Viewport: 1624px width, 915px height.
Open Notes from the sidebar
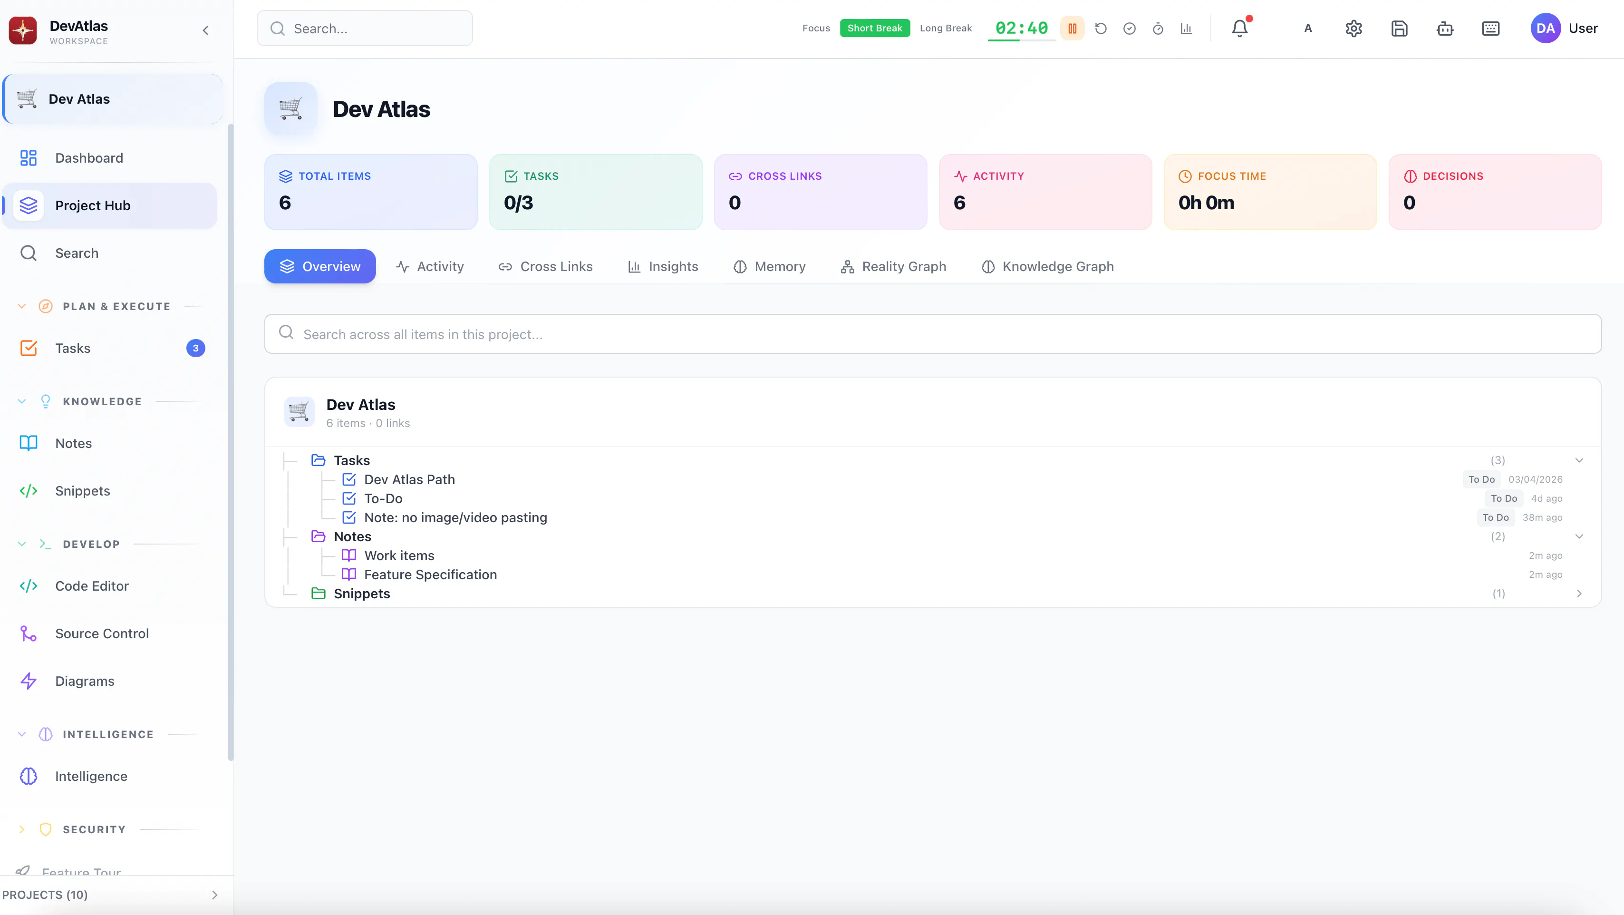point(110,443)
